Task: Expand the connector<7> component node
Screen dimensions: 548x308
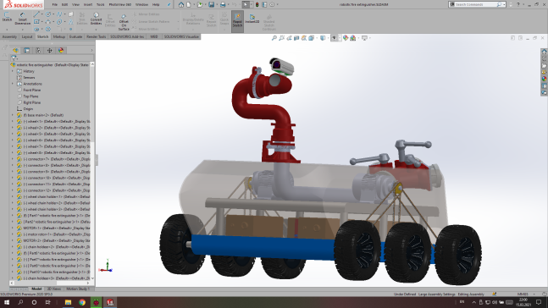Action: pos(13,159)
